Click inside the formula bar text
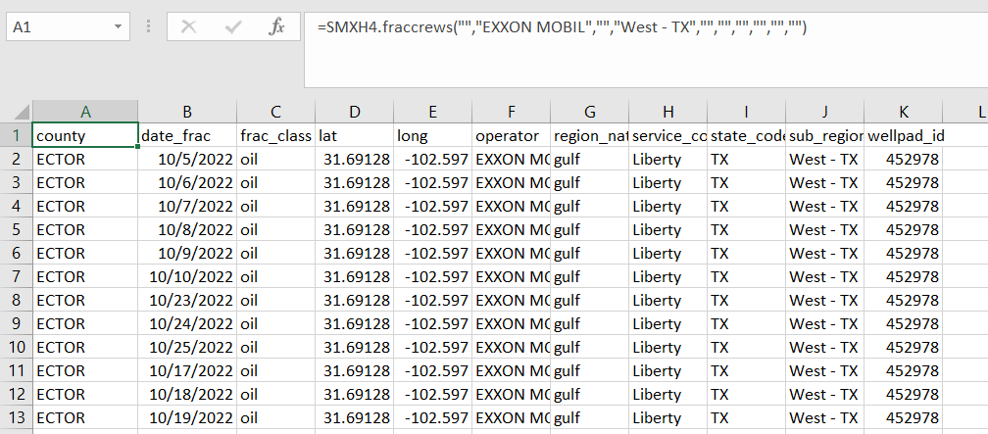 [x=563, y=27]
